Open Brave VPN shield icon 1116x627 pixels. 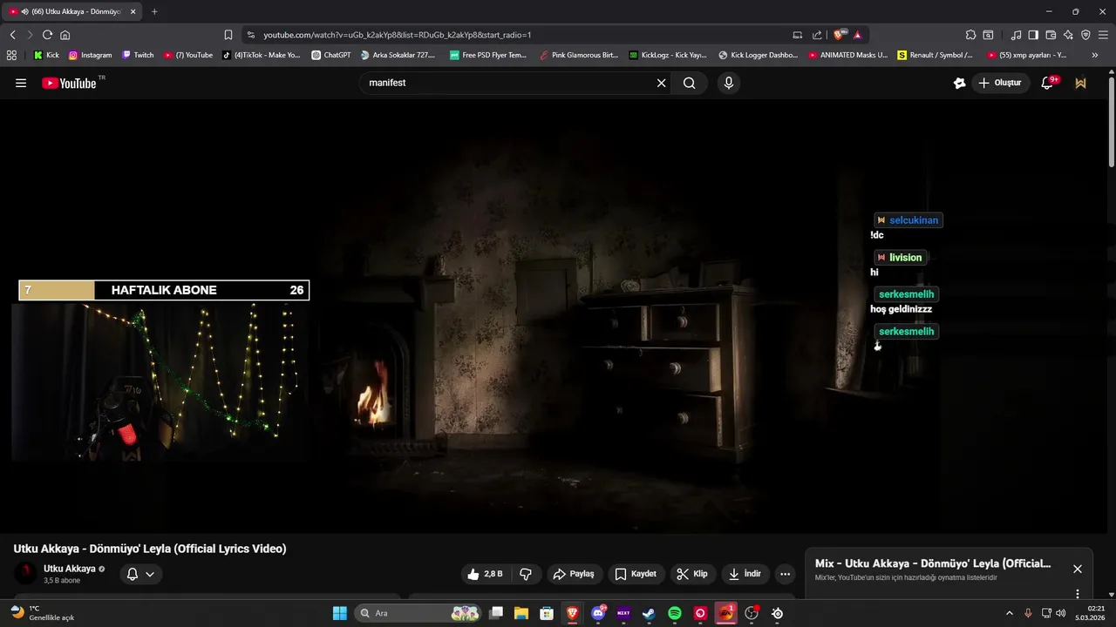[x=1085, y=35]
